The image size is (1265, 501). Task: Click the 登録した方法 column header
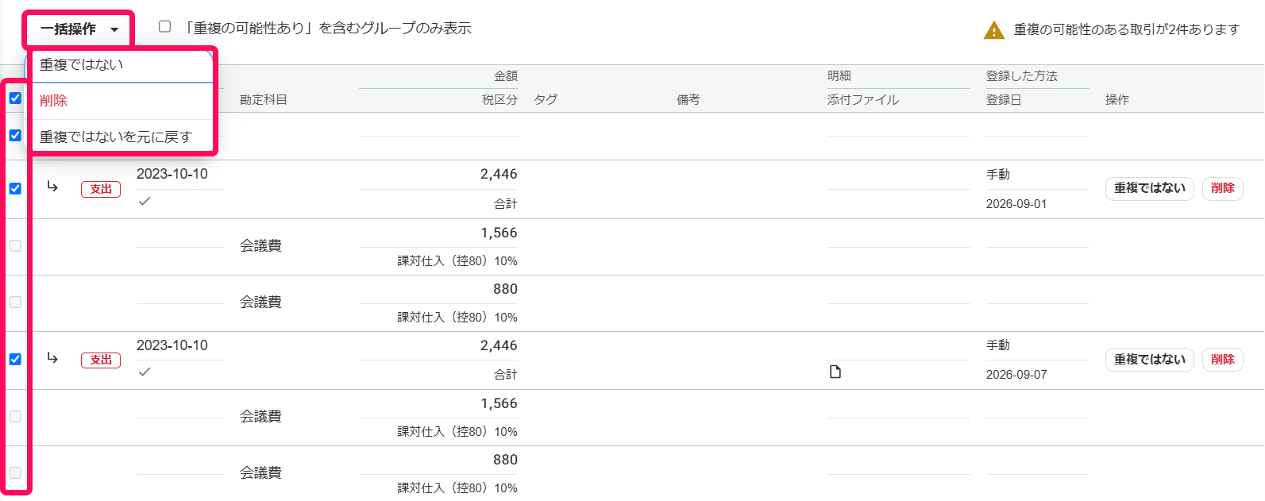point(1022,75)
